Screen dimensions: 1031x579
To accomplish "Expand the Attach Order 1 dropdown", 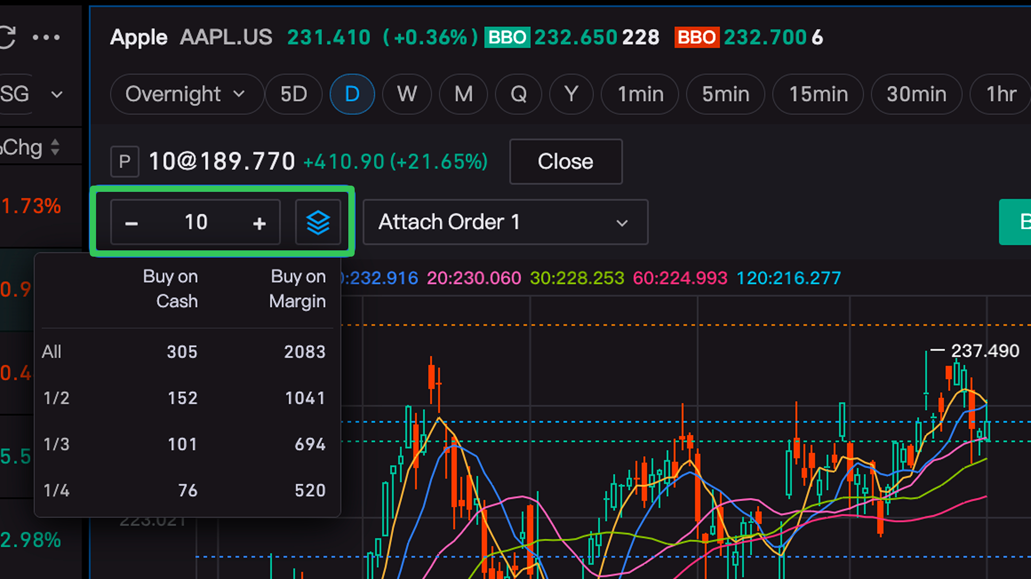I will tap(505, 222).
